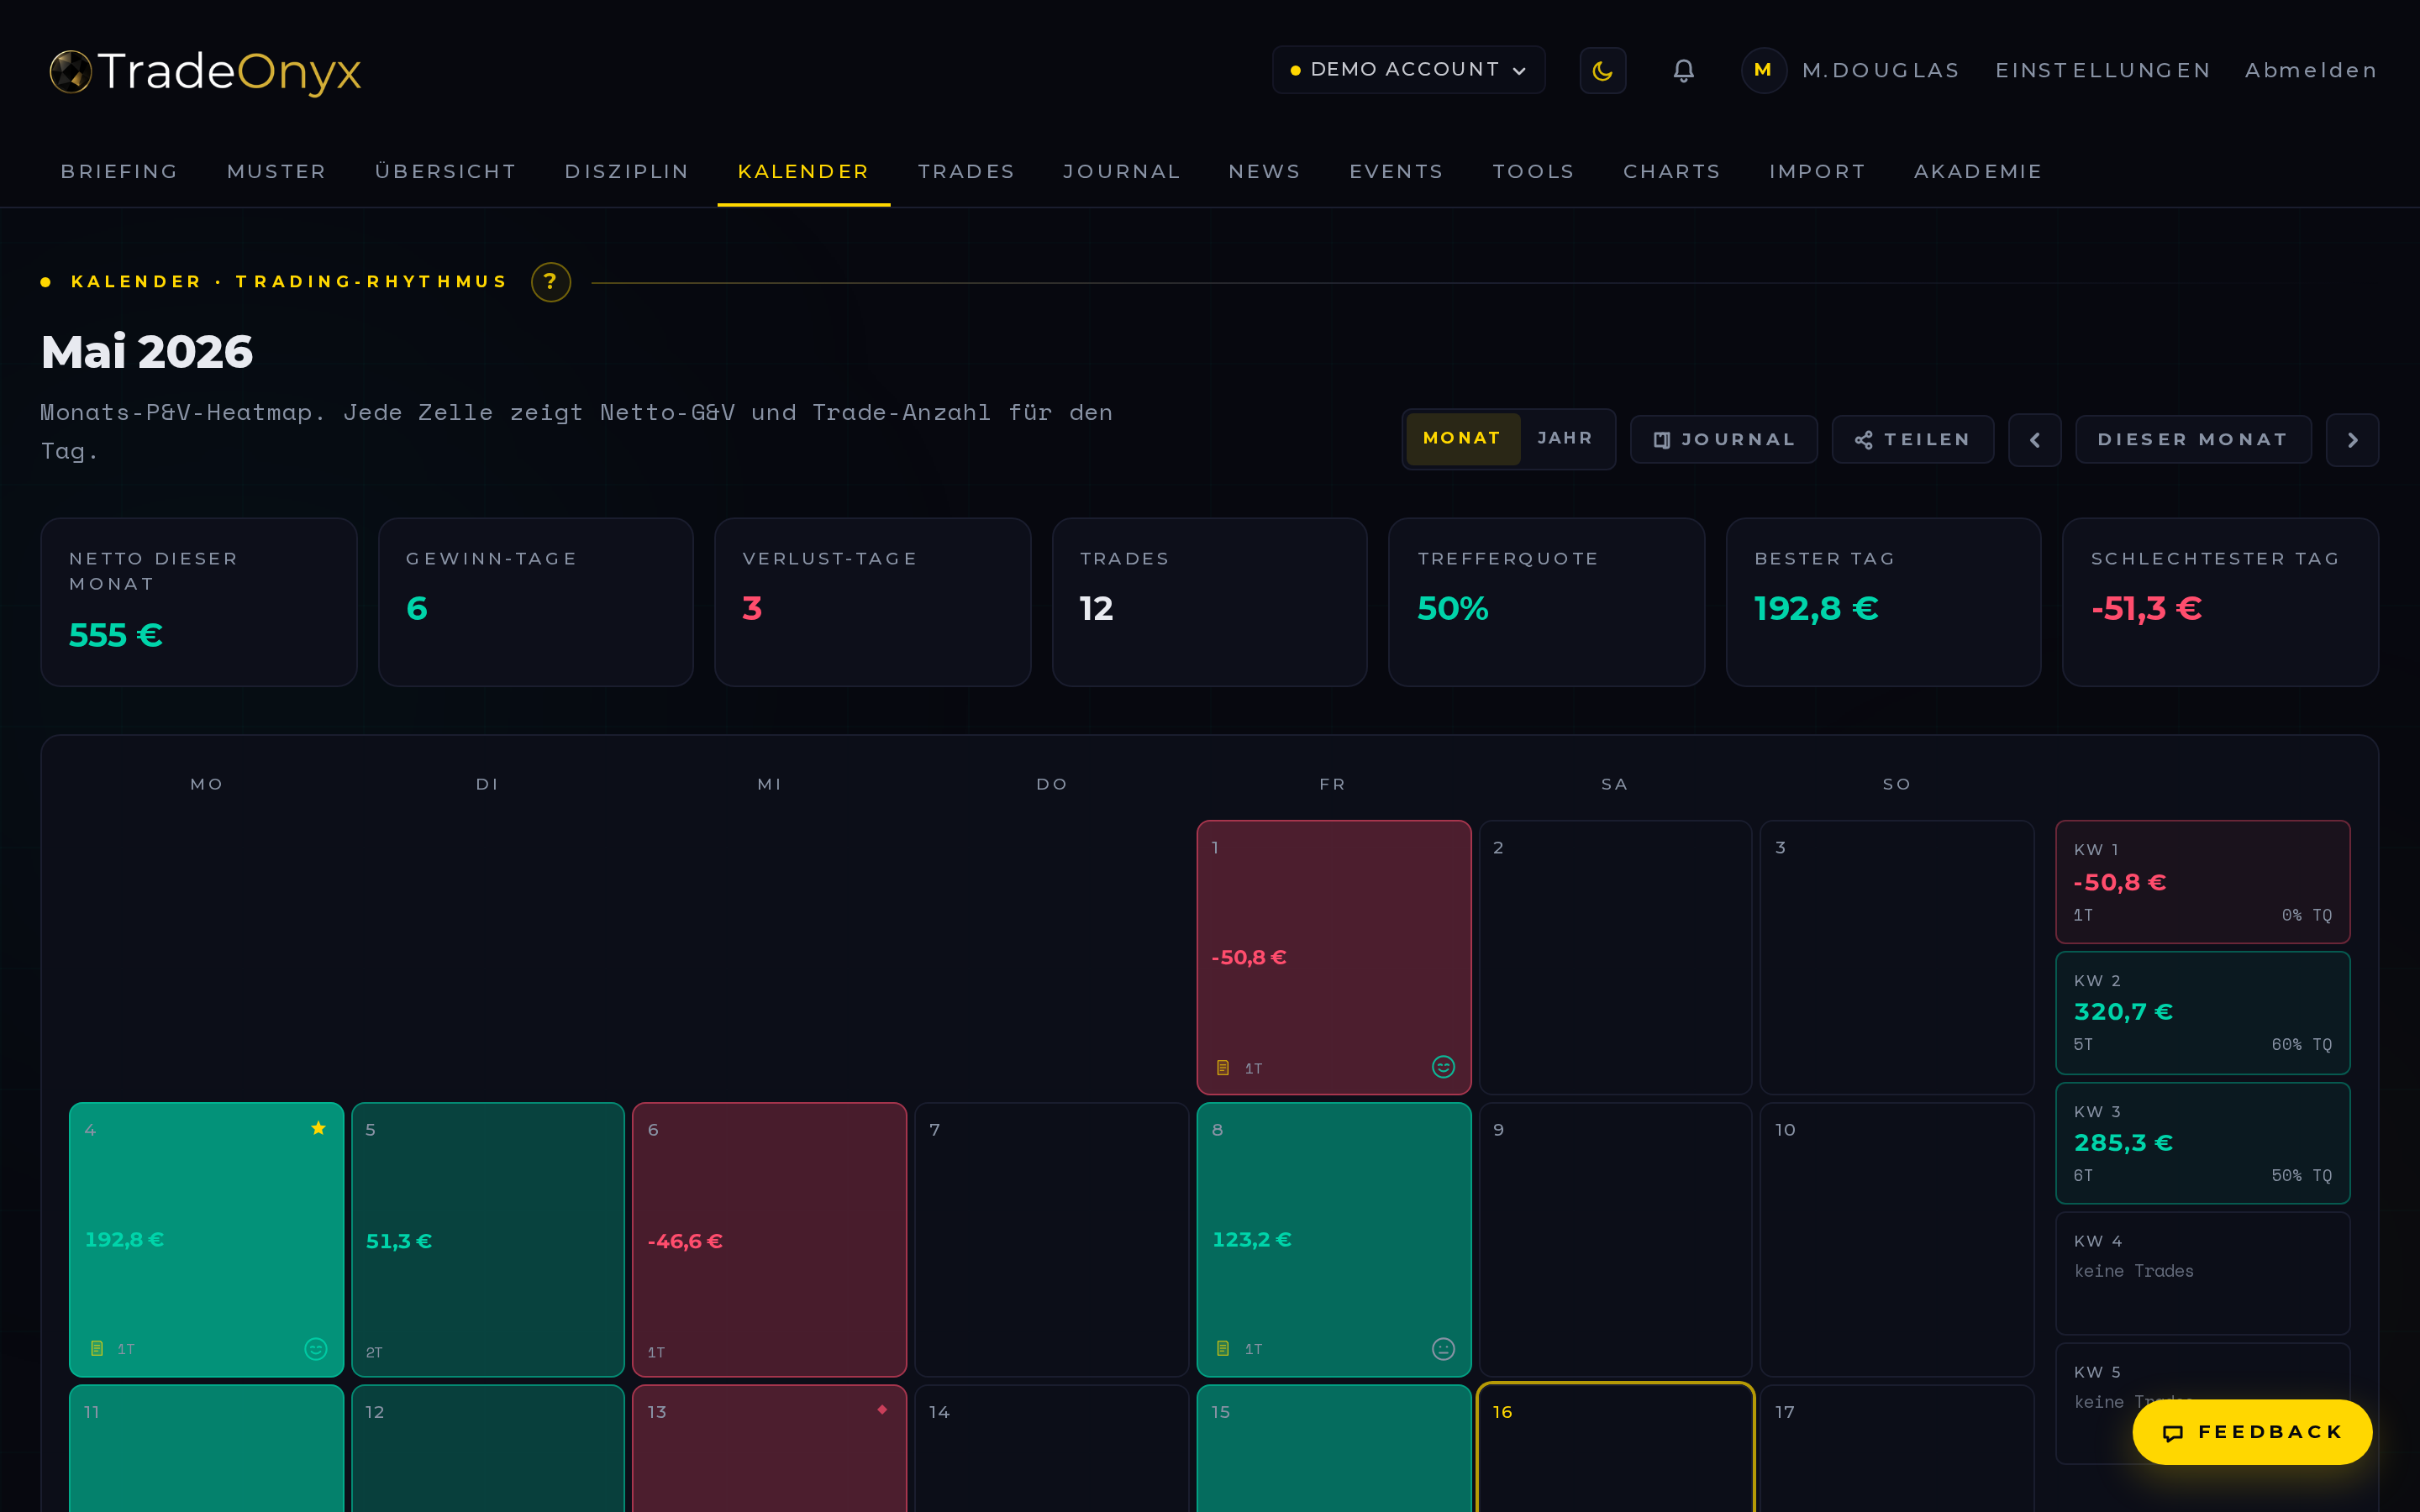Switch to Monat view
The width and height of the screenshot is (2420, 1512).
click(1462, 438)
